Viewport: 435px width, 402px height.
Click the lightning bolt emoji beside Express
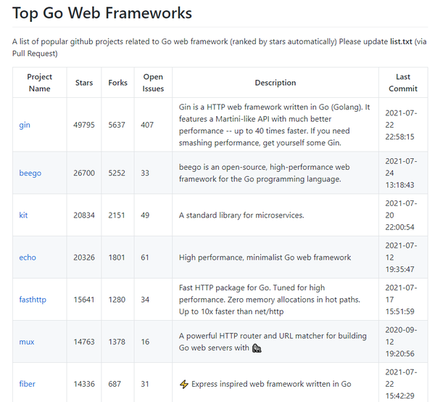click(x=183, y=384)
